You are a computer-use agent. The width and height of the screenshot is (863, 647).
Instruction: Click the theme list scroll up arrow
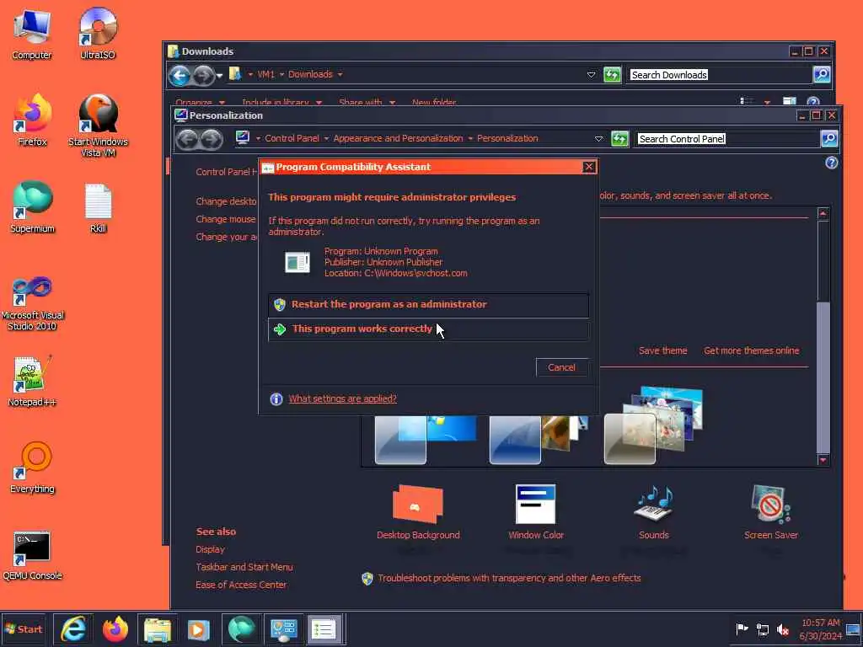[823, 213]
